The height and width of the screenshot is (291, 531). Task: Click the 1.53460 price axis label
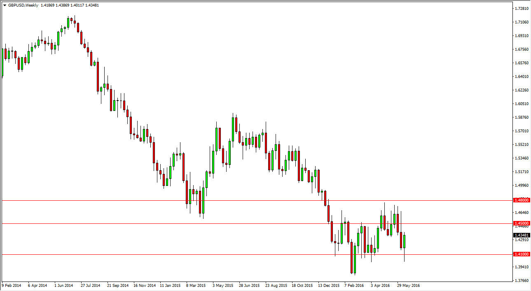pyautogui.click(x=522, y=158)
